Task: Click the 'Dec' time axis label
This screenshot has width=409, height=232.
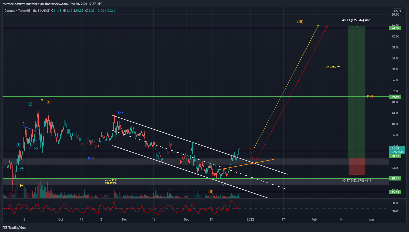Action: point(187,220)
